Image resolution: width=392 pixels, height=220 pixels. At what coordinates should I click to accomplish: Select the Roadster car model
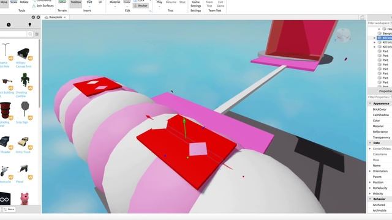5,141
